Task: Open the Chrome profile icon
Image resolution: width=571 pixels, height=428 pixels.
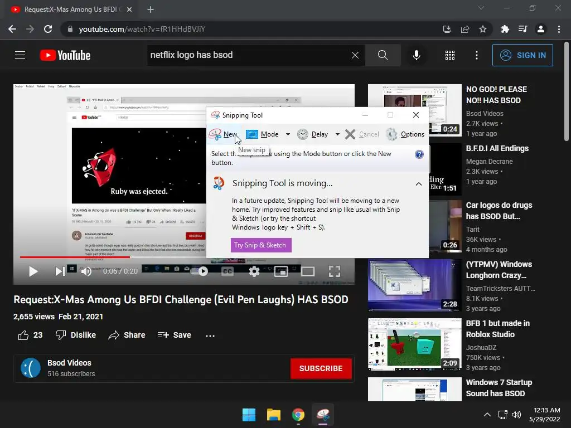Action: [541, 29]
